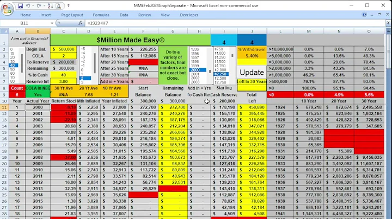Click column header G
This screenshot has height=219, width=392.
[173, 31]
